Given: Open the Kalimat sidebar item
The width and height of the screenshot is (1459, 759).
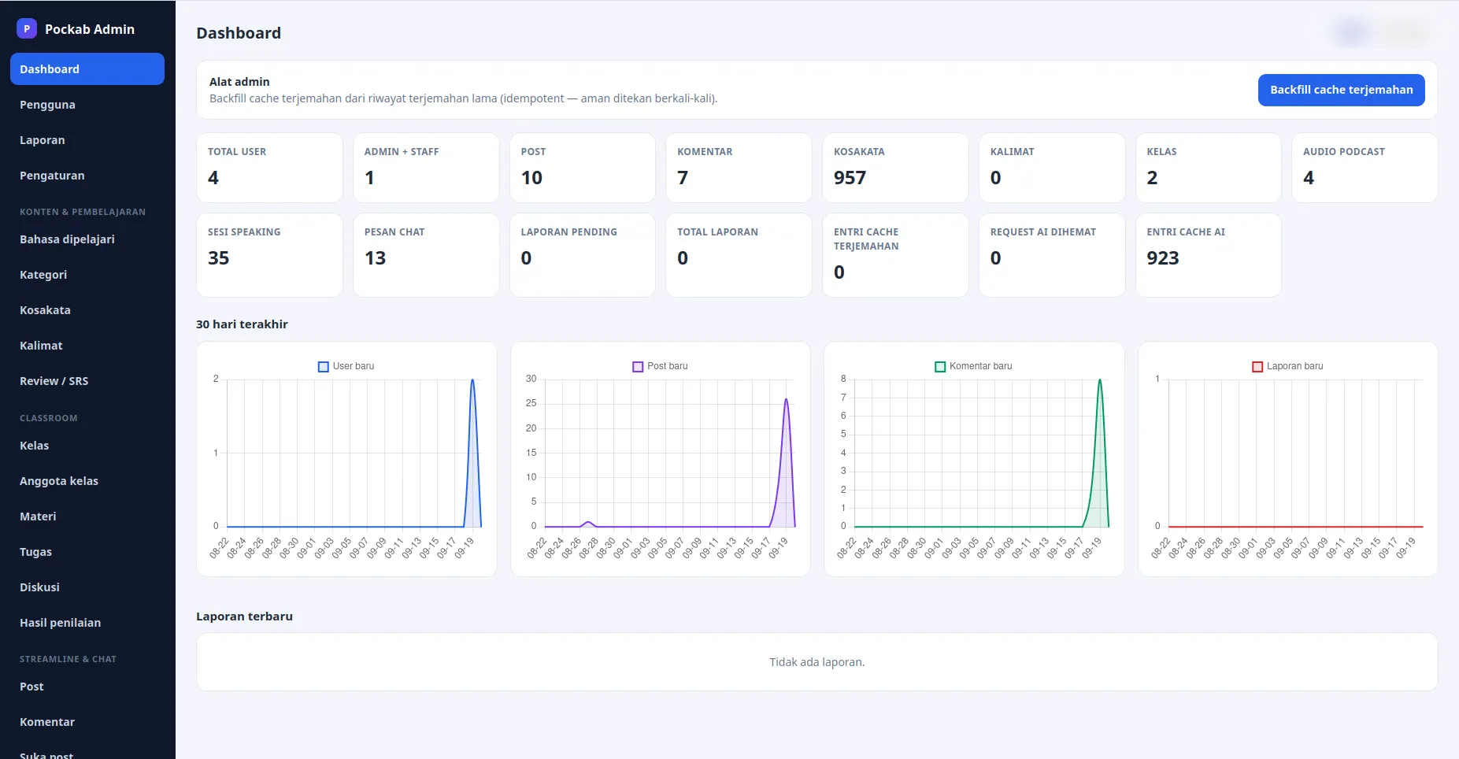Looking at the screenshot, I should (87, 346).
